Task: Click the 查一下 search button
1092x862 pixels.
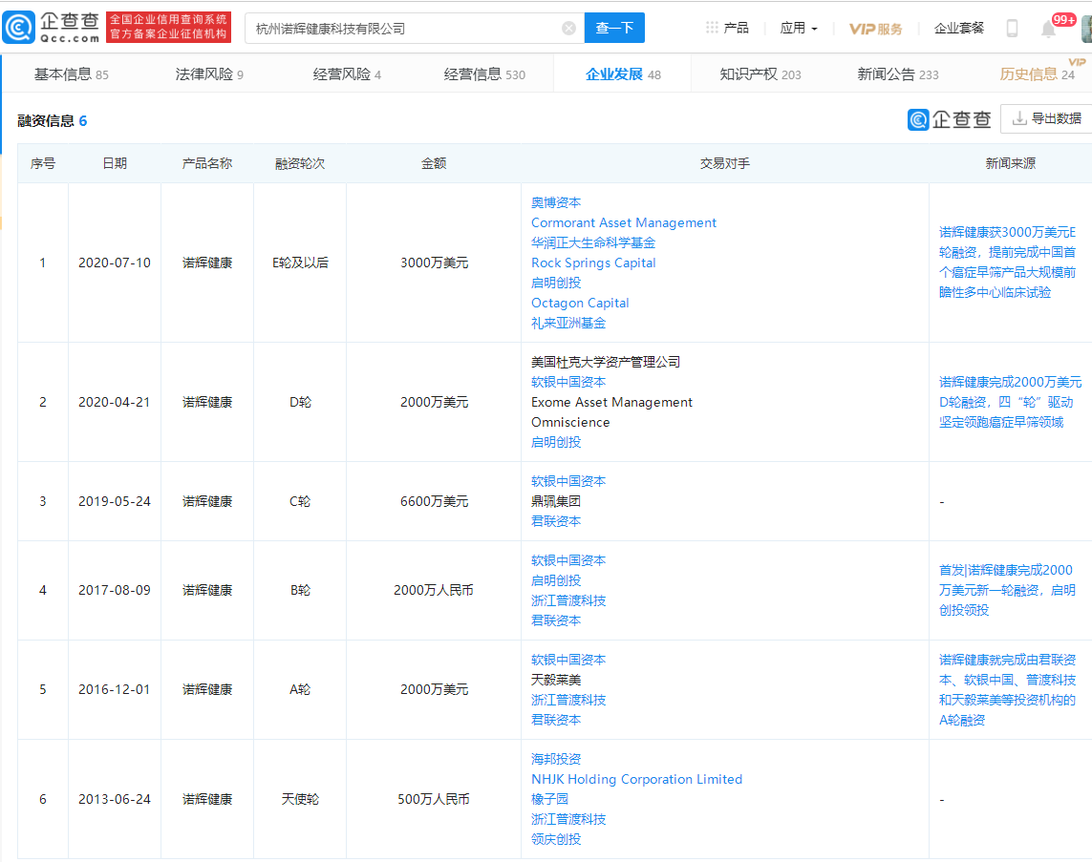Action: (614, 28)
